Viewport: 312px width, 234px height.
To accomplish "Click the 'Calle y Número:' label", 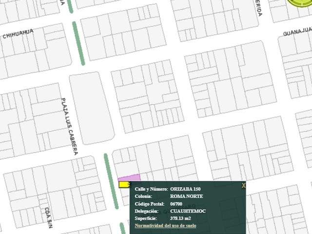I will (x=151, y=189).
